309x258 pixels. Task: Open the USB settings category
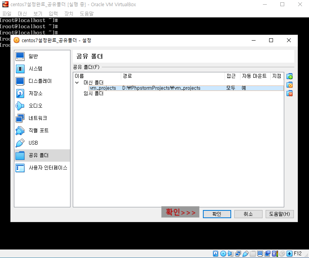tap(42, 143)
